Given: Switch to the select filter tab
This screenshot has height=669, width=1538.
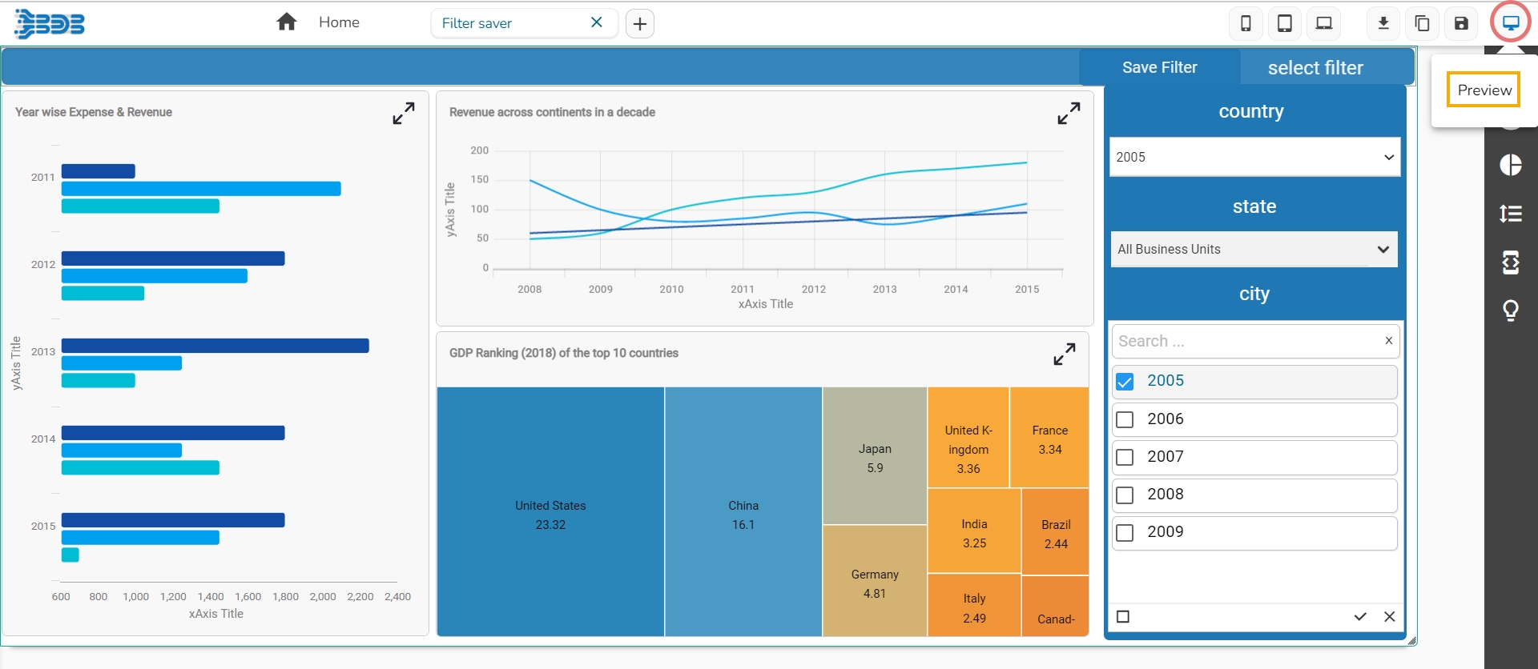Looking at the screenshot, I should 1315,68.
